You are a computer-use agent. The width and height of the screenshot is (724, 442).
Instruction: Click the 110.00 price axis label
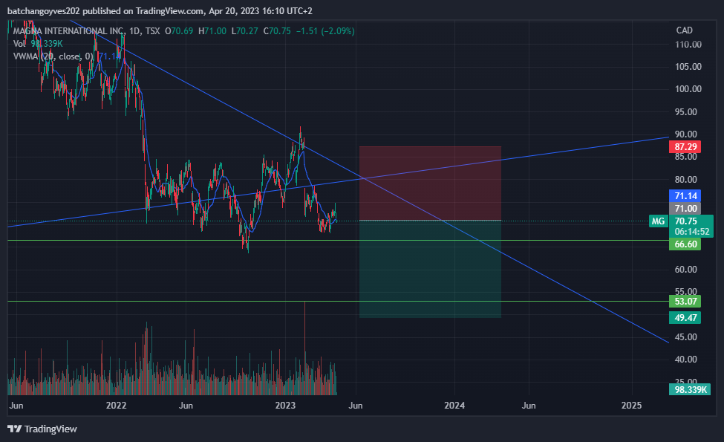coord(688,45)
